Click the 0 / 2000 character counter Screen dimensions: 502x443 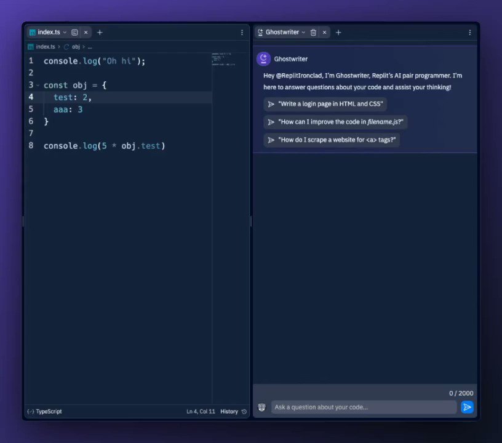tap(461, 393)
